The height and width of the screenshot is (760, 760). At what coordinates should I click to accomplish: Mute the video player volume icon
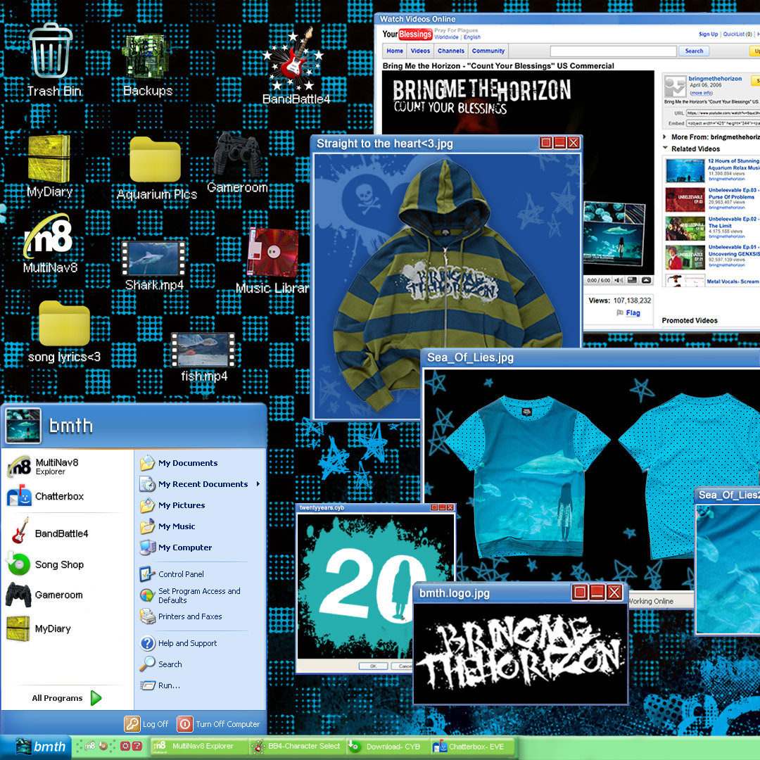(619, 280)
